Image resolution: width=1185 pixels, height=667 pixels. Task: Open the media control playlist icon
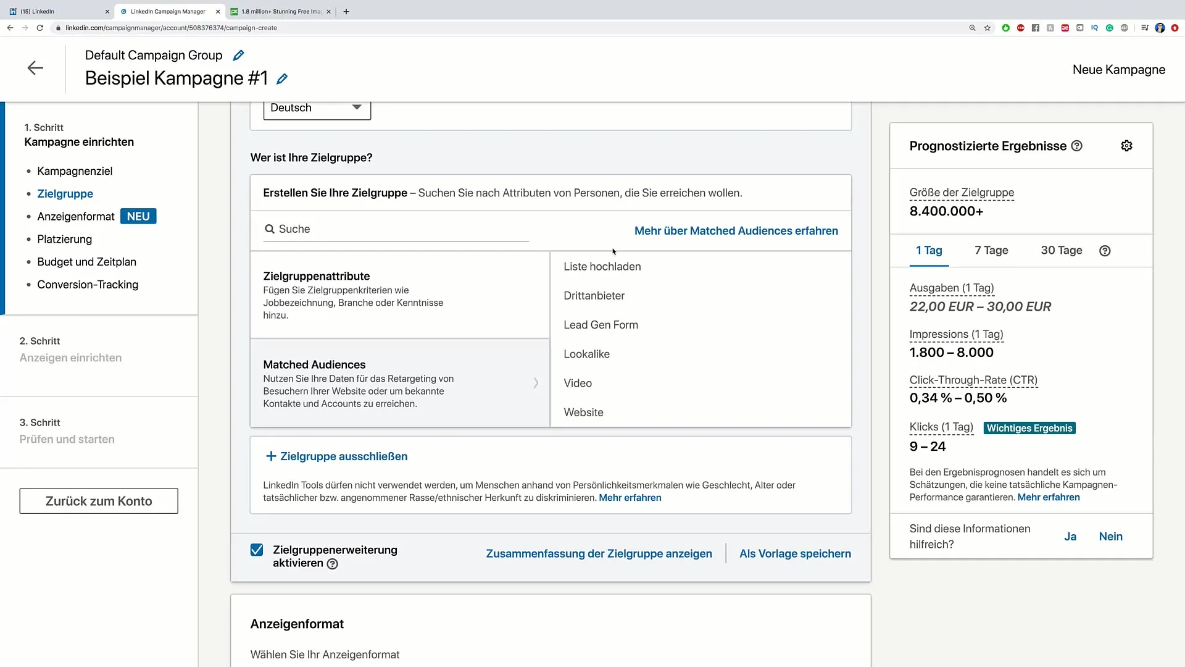(1145, 28)
